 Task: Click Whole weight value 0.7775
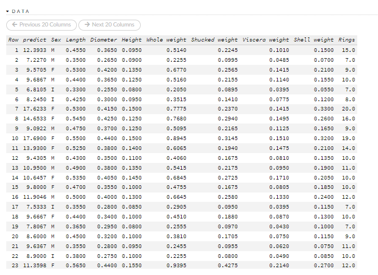click(x=176, y=109)
